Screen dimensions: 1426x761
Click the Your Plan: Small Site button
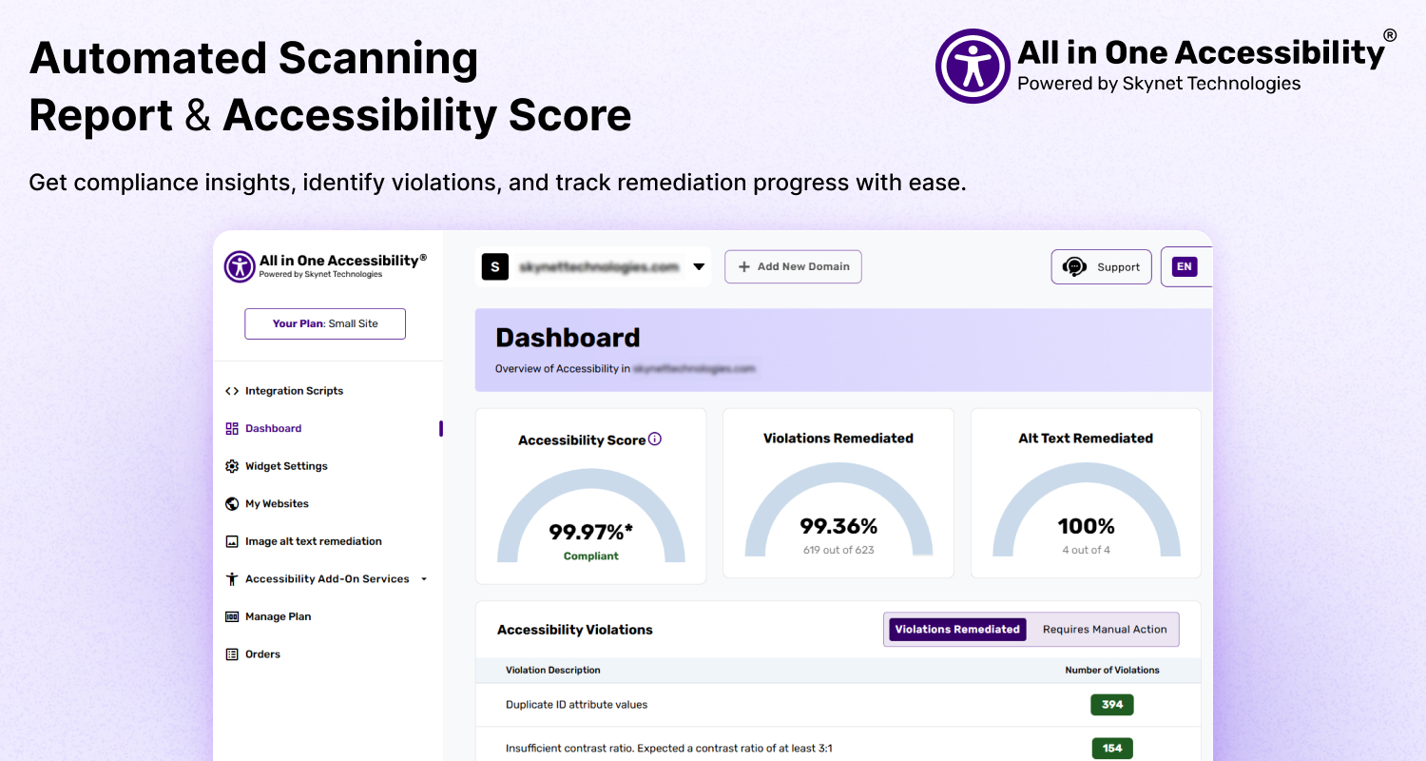click(x=325, y=323)
